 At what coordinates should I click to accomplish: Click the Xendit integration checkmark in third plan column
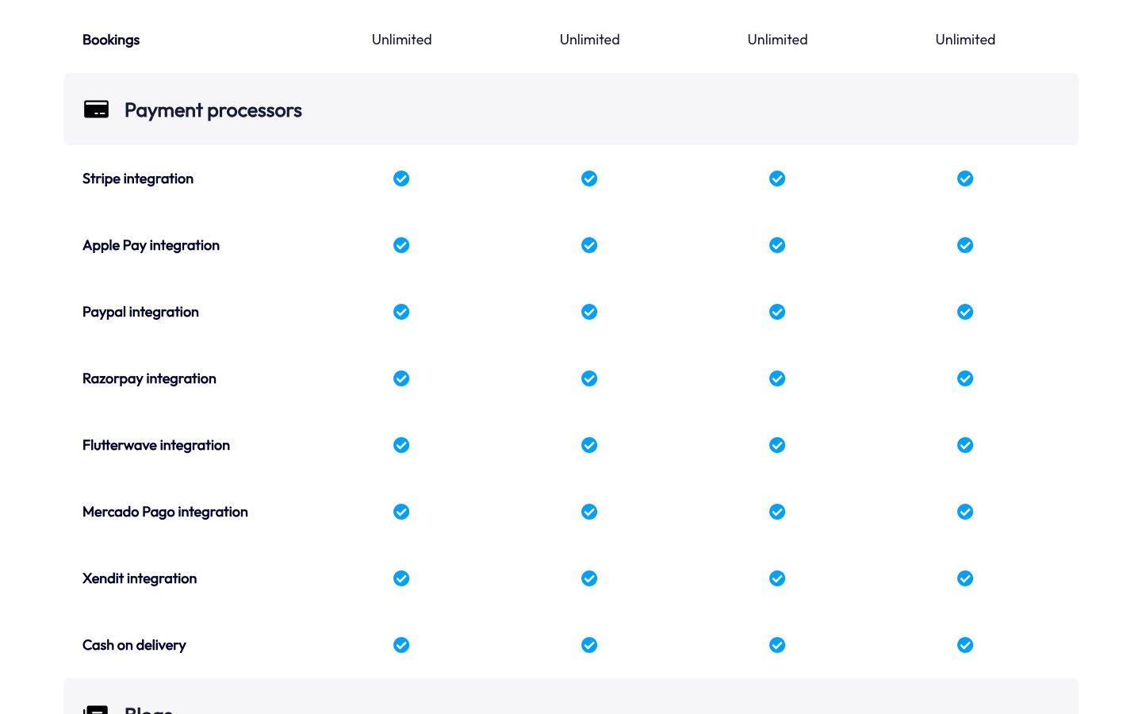coord(777,578)
